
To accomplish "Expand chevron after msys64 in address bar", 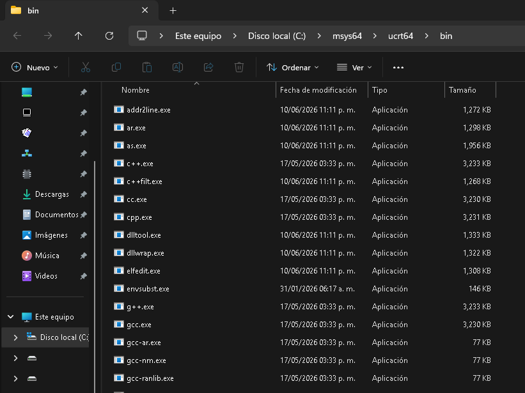I will pos(375,36).
